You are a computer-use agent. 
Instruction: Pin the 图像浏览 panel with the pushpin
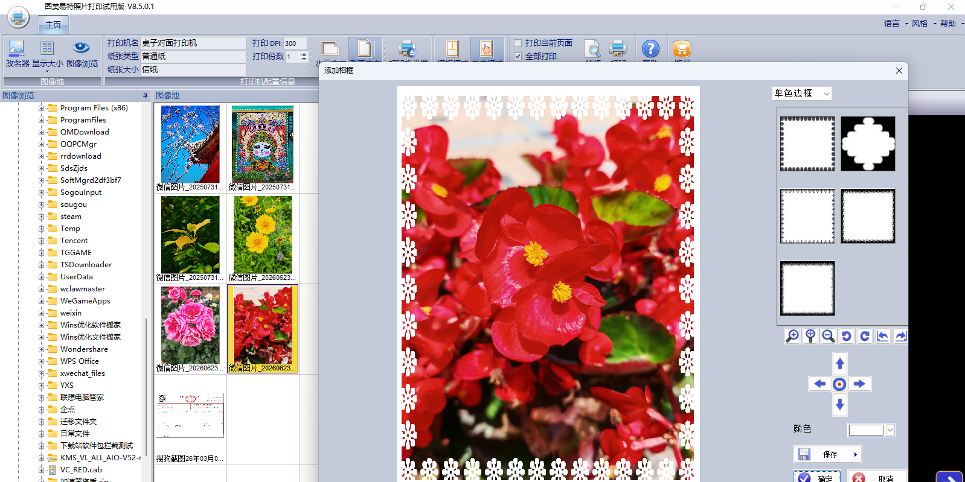pyautogui.click(x=145, y=95)
